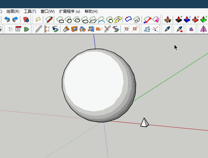The height and width of the screenshot is (158, 208).
Task: Select the red pencil draw tool
Action: (49, 20)
